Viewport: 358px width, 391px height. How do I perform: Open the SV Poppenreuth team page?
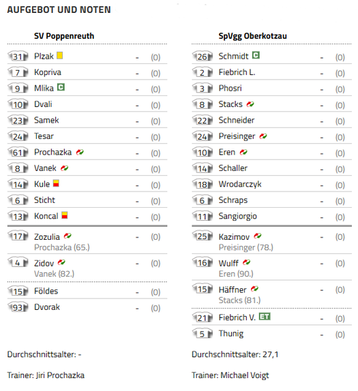pos(64,36)
